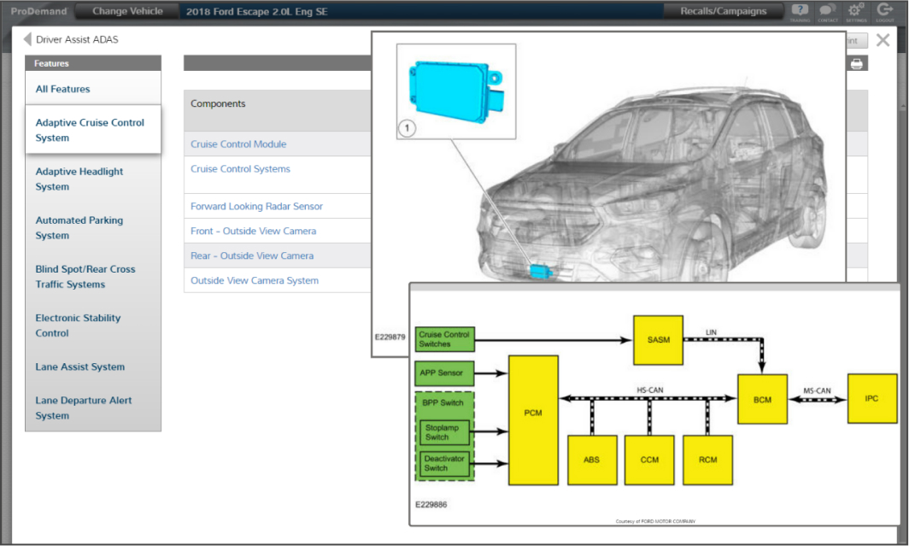Switch to Lane Assist System
The image size is (909, 546).
[79, 367]
